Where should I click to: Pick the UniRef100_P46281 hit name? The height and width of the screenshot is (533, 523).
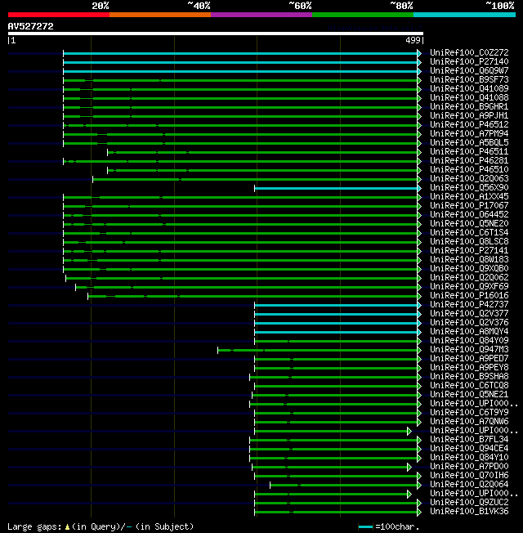tap(469, 160)
